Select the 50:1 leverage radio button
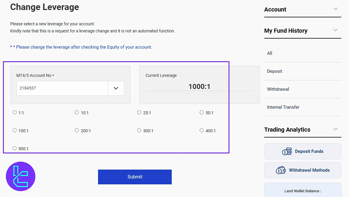This screenshot has width=349, height=197. (201, 112)
